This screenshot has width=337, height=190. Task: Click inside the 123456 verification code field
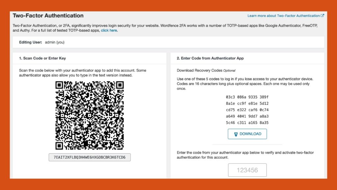click(x=247, y=170)
